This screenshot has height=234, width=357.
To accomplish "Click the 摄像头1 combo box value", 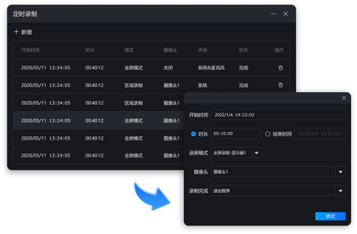I will [221, 172].
